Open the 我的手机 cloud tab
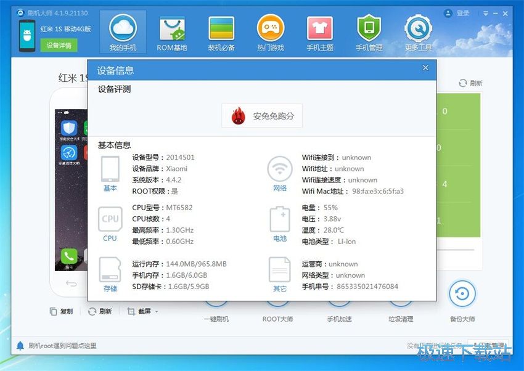524x371 pixels. [x=123, y=32]
